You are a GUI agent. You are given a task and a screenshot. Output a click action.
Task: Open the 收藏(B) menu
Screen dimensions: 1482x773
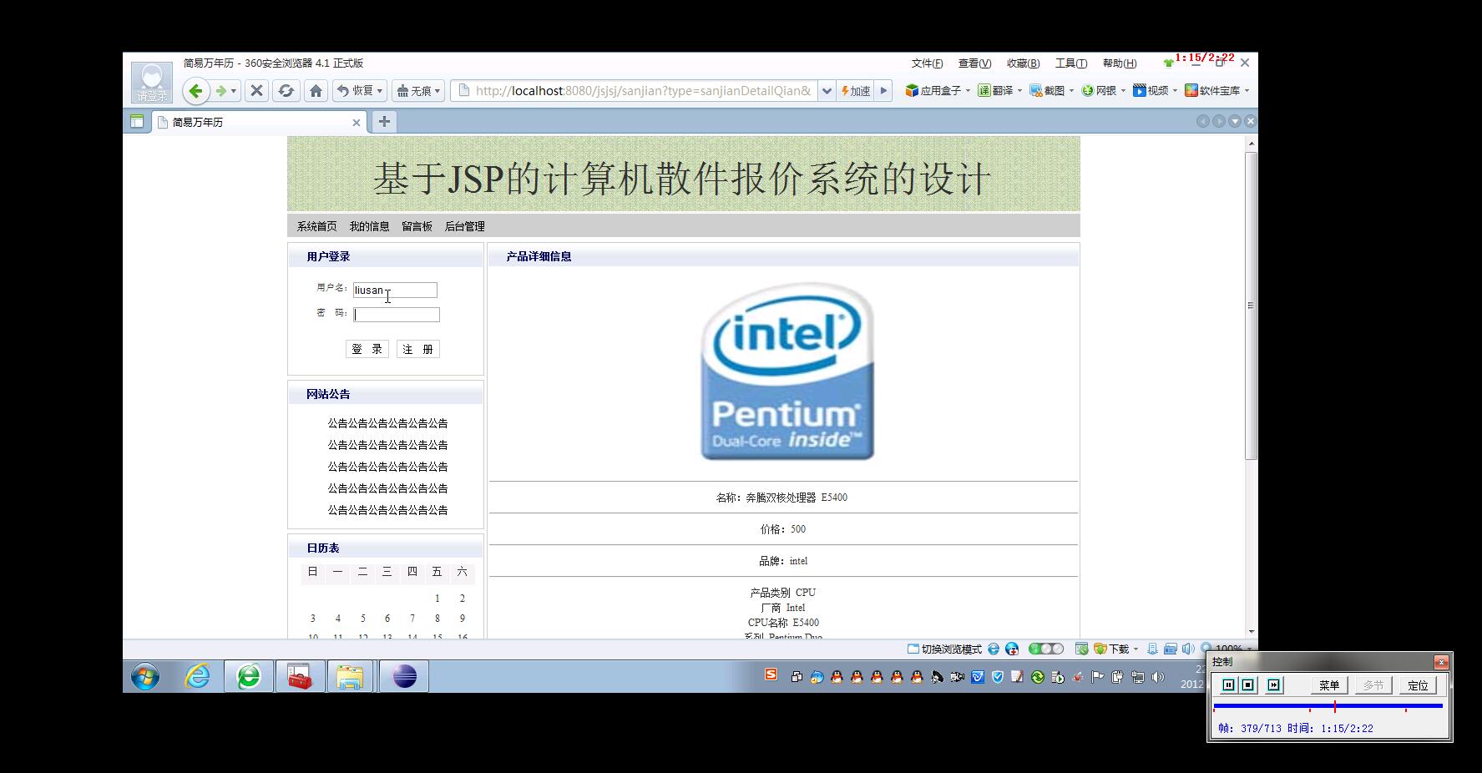(x=1023, y=63)
